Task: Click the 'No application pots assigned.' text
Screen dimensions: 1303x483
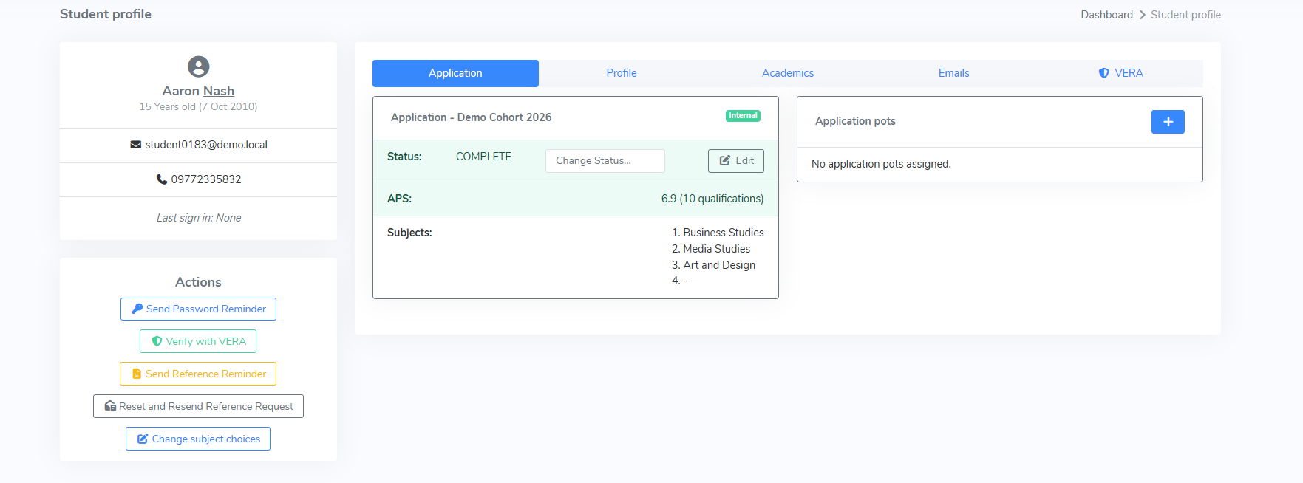Action: tap(881, 164)
